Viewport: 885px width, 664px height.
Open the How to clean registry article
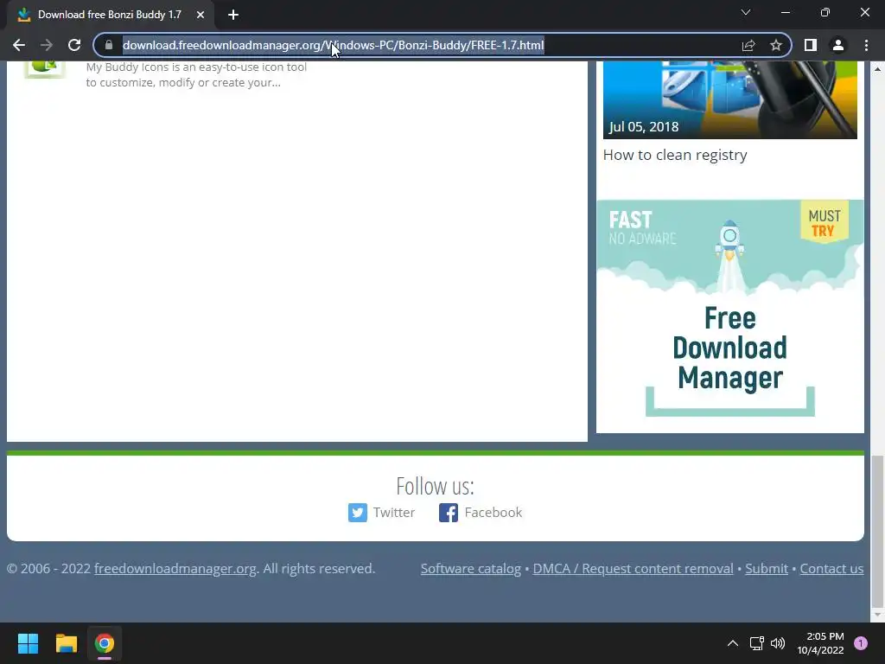(x=674, y=155)
